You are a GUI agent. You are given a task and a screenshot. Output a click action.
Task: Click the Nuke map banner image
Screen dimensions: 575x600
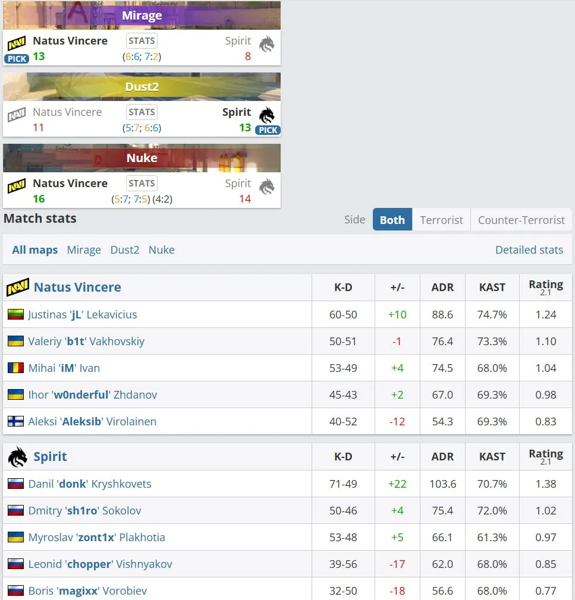coord(142,158)
